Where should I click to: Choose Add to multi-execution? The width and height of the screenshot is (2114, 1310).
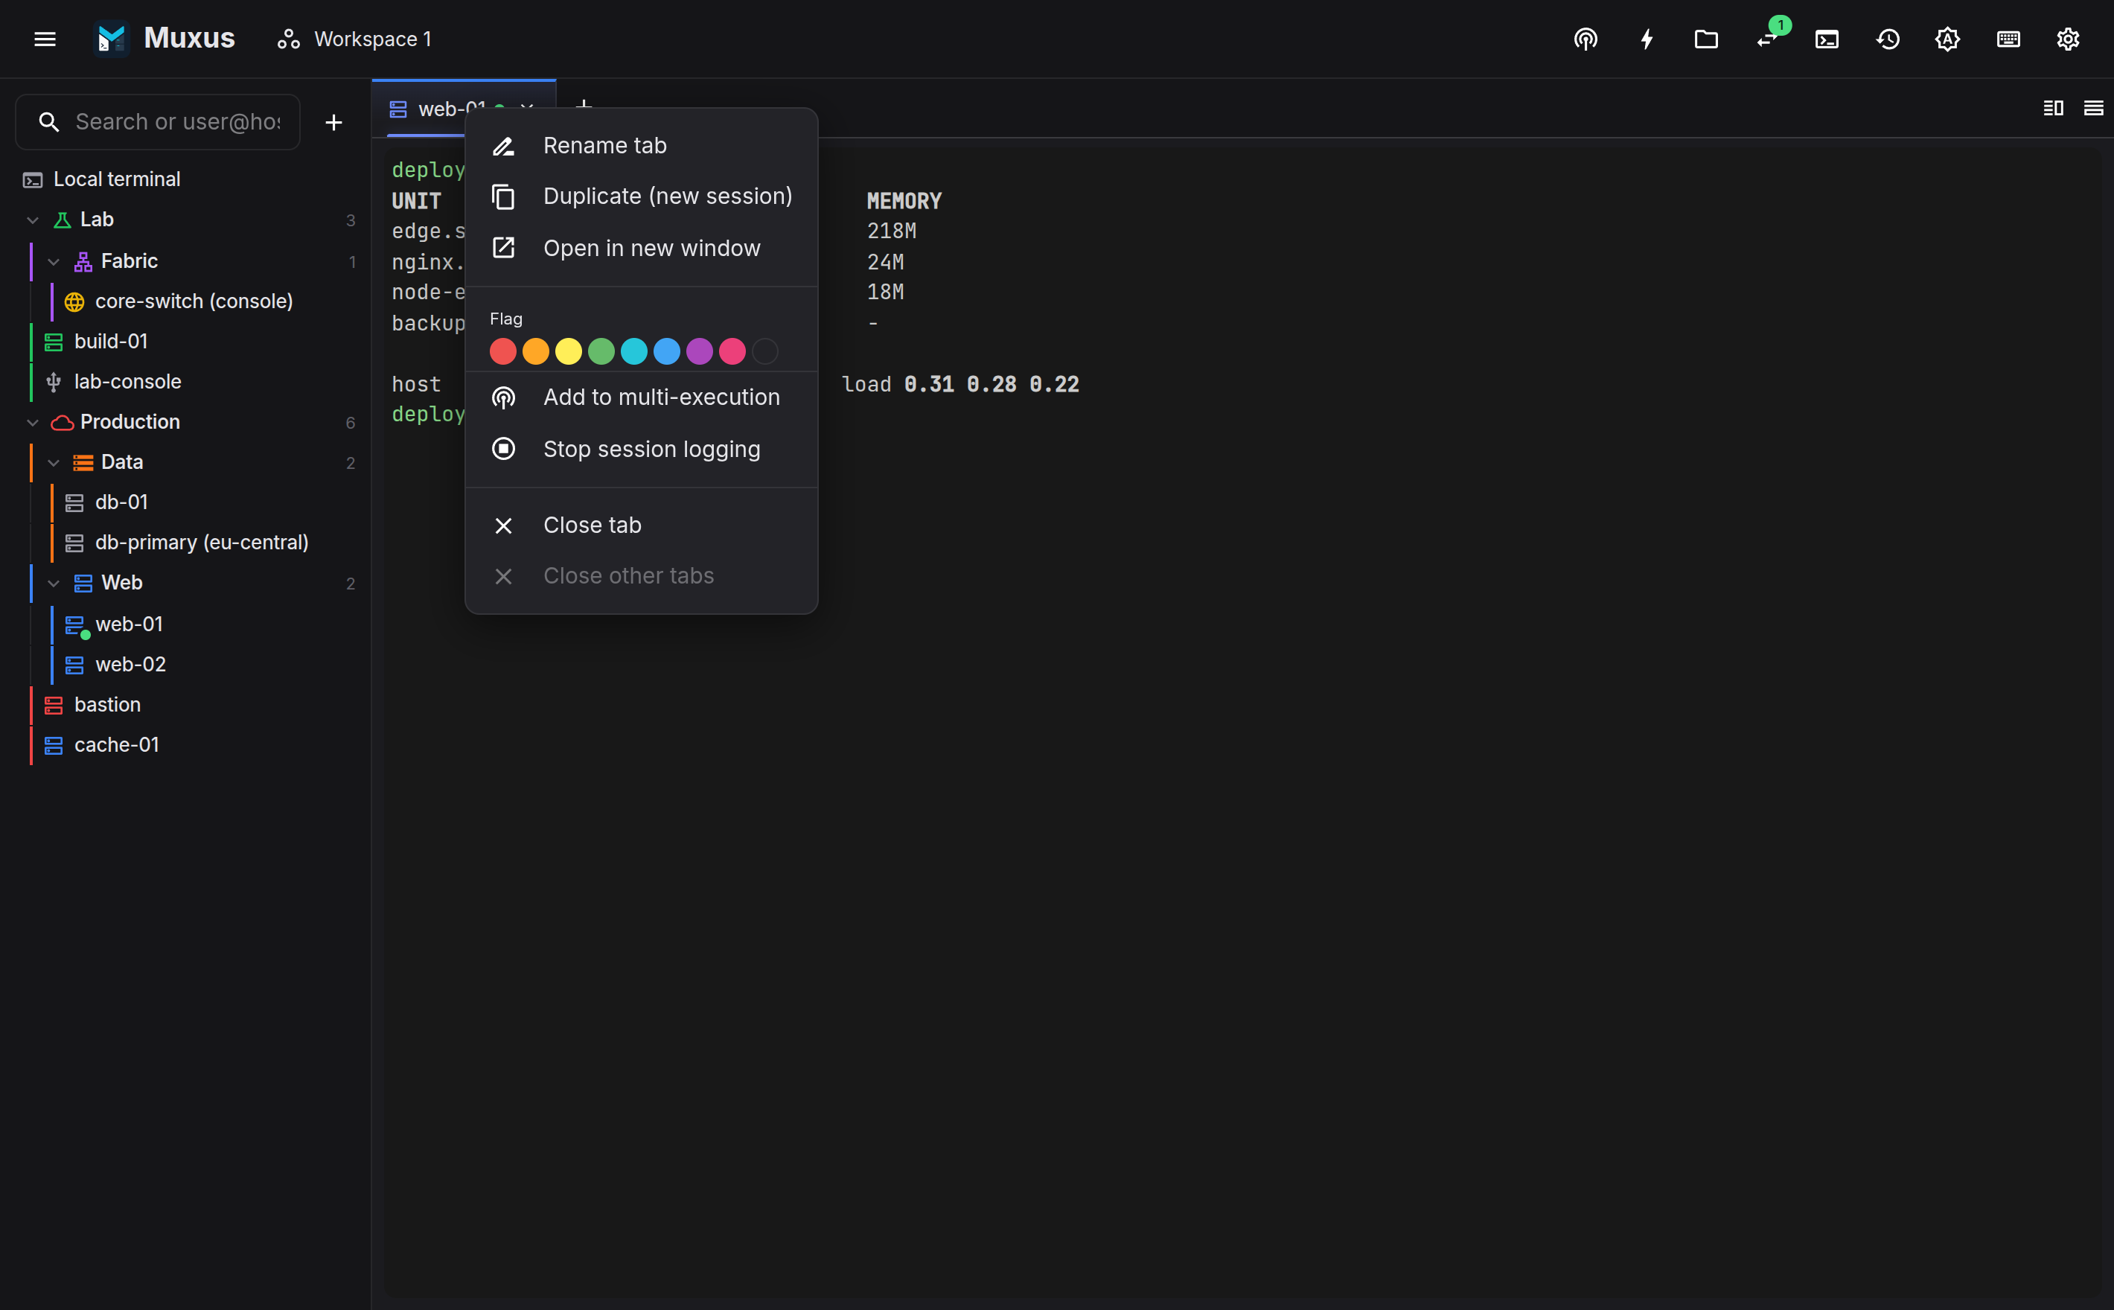pos(642,397)
